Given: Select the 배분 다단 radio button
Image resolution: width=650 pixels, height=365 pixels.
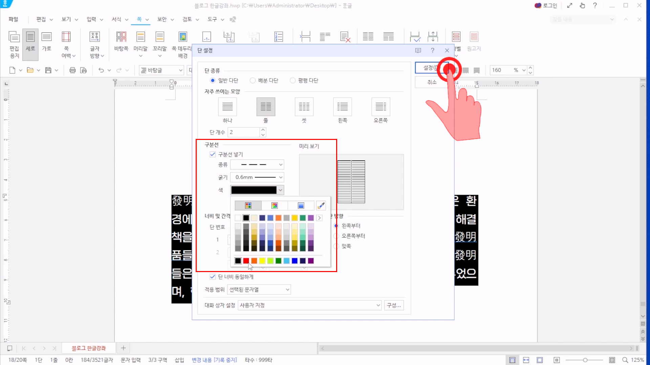Looking at the screenshot, I should coord(253,80).
